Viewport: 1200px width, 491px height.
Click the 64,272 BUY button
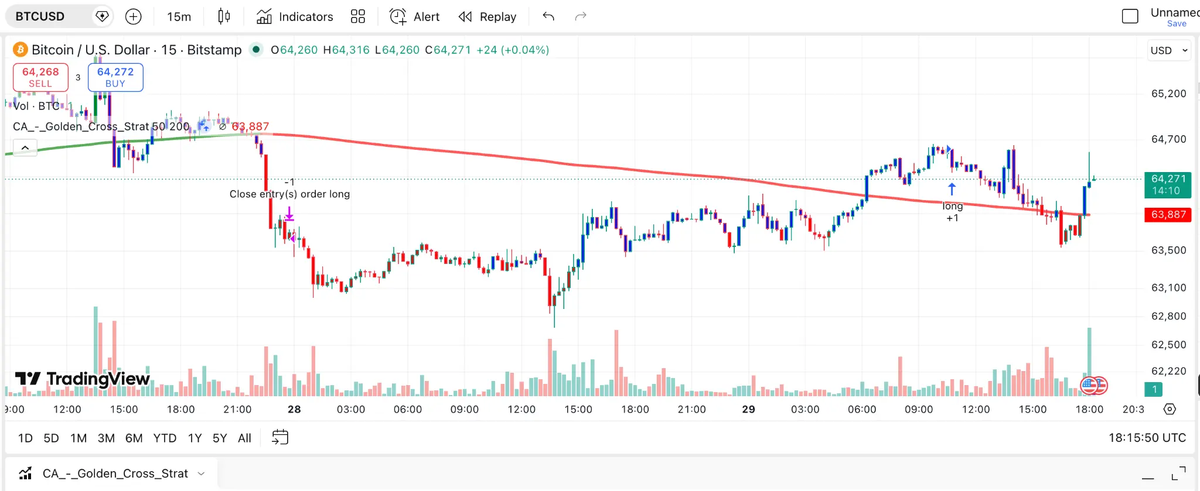(x=115, y=77)
